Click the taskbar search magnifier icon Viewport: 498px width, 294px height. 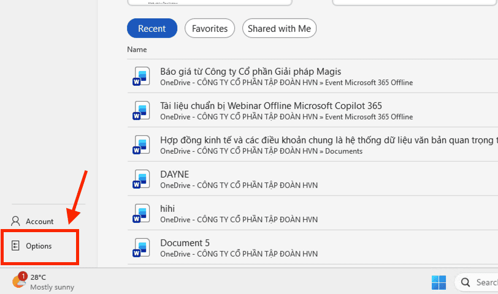pos(465,282)
